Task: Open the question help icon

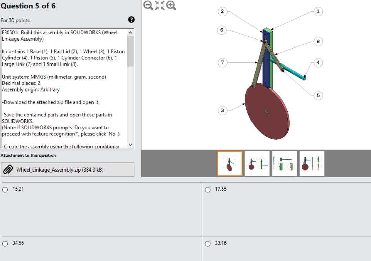Action: [131, 20]
